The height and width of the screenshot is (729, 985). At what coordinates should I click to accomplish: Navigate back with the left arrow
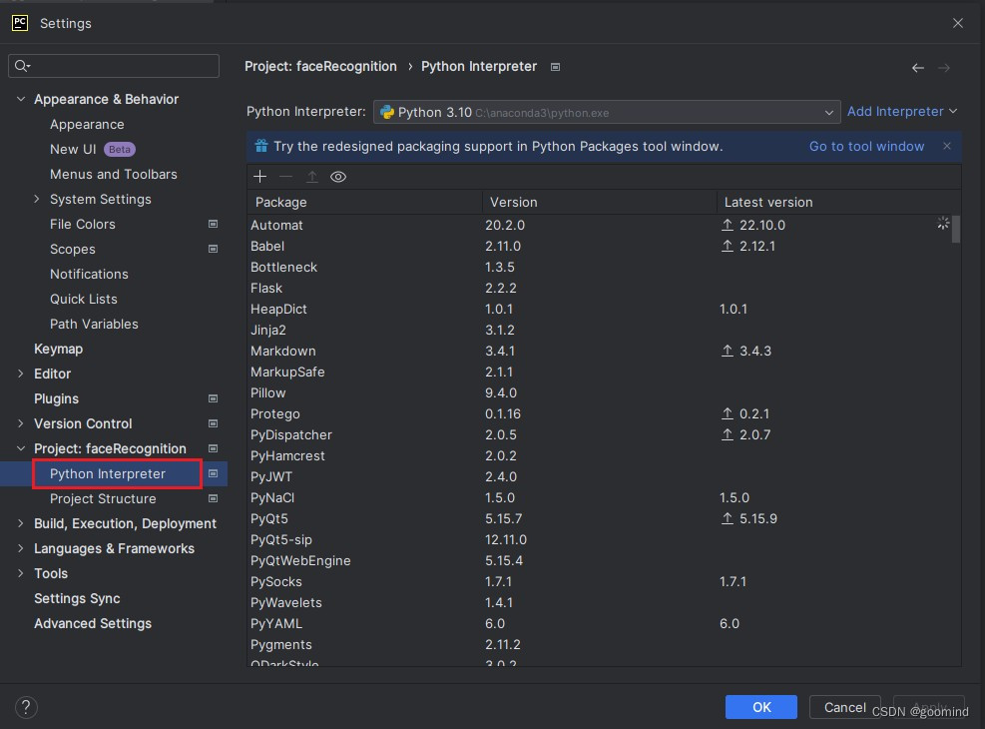(918, 67)
